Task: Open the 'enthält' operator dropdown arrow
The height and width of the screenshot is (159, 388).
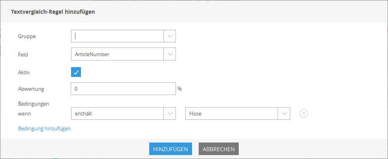Action: click(170, 113)
